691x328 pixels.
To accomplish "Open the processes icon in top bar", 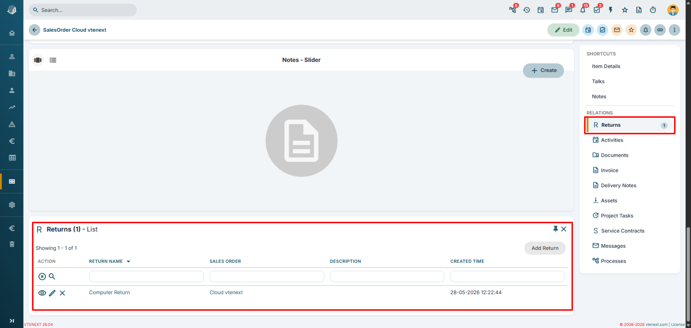I will (512, 10).
